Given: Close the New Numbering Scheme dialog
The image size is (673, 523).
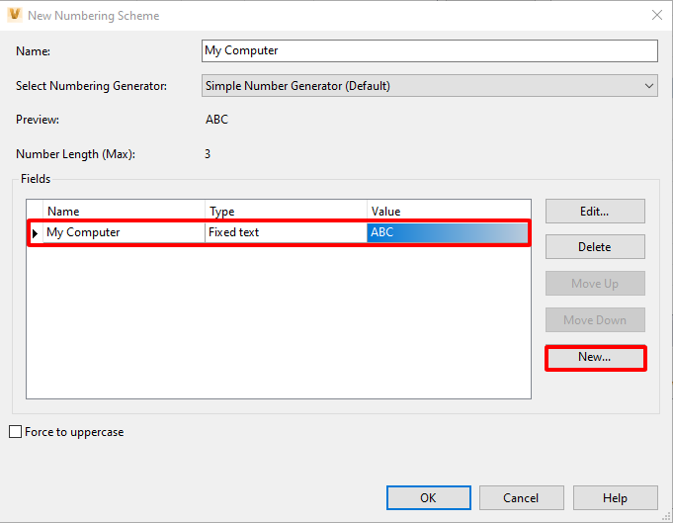Looking at the screenshot, I should point(656,15).
